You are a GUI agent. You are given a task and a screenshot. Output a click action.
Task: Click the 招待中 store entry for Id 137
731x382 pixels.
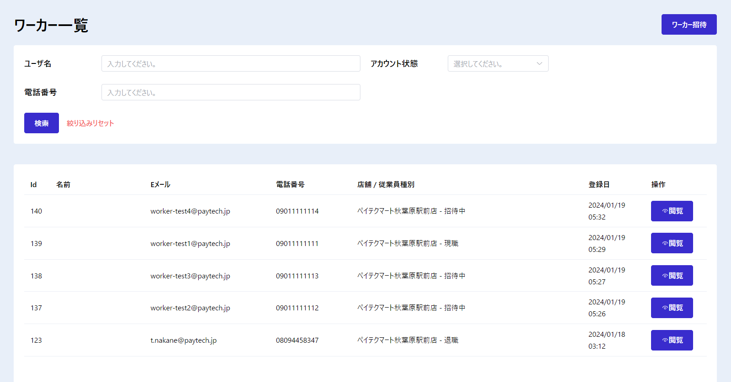412,308
